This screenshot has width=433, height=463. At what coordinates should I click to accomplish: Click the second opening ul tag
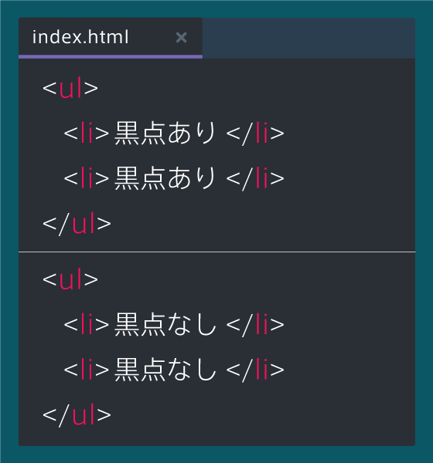[70, 279]
